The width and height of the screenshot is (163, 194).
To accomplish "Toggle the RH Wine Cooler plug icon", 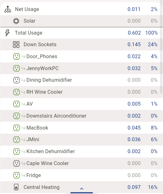I will click(16, 92).
